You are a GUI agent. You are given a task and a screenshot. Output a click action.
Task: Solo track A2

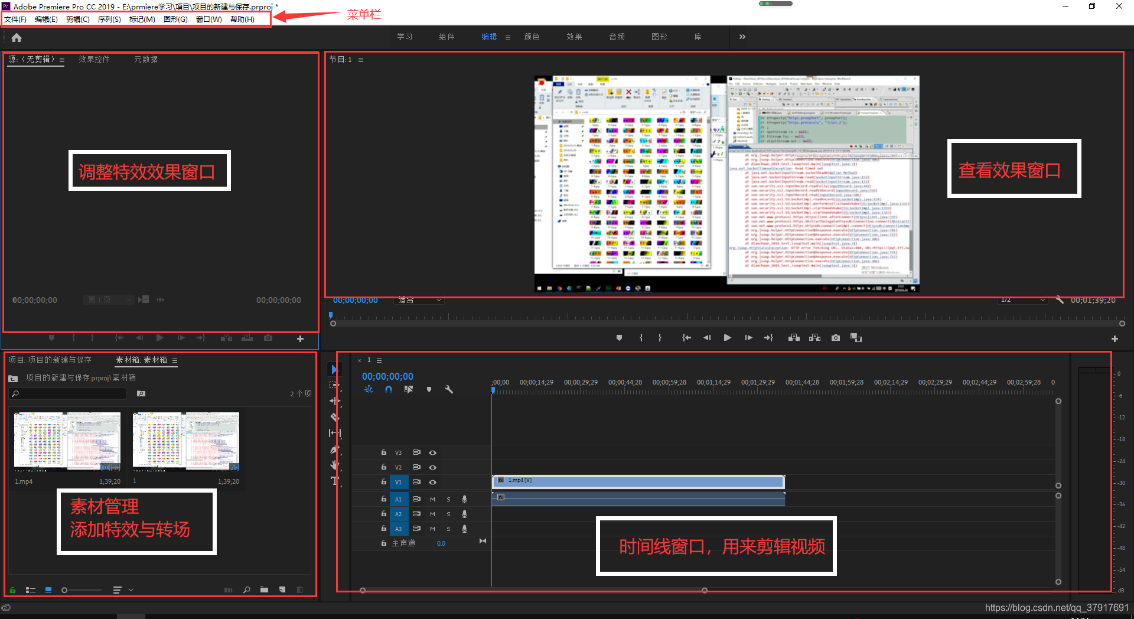(448, 514)
